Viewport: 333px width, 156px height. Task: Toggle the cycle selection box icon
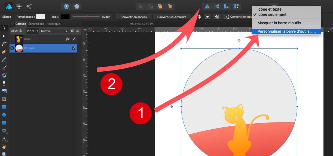pos(217,17)
